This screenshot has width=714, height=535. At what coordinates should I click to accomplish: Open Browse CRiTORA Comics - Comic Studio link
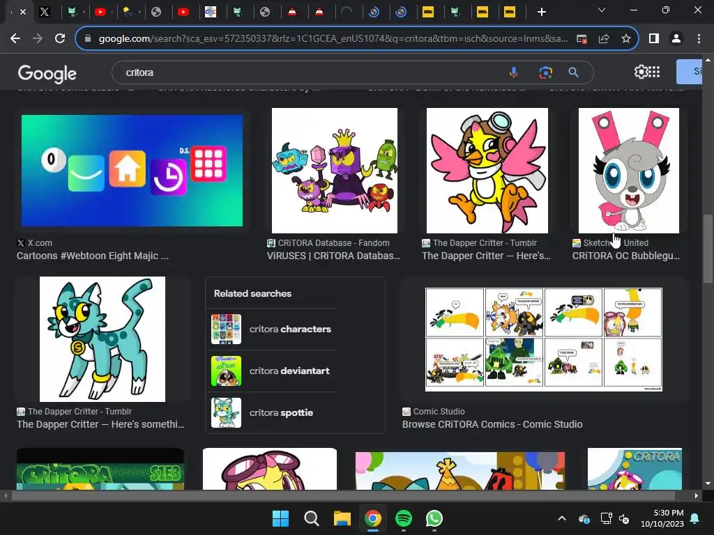click(492, 424)
